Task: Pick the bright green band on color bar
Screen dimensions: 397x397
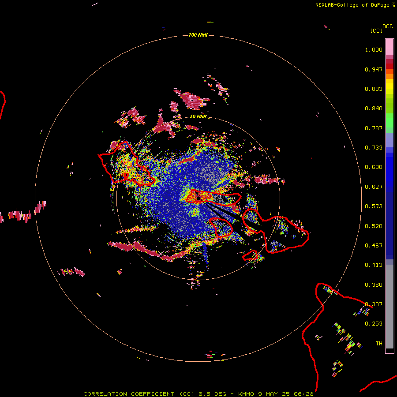Action: pyautogui.click(x=390, y=120)
